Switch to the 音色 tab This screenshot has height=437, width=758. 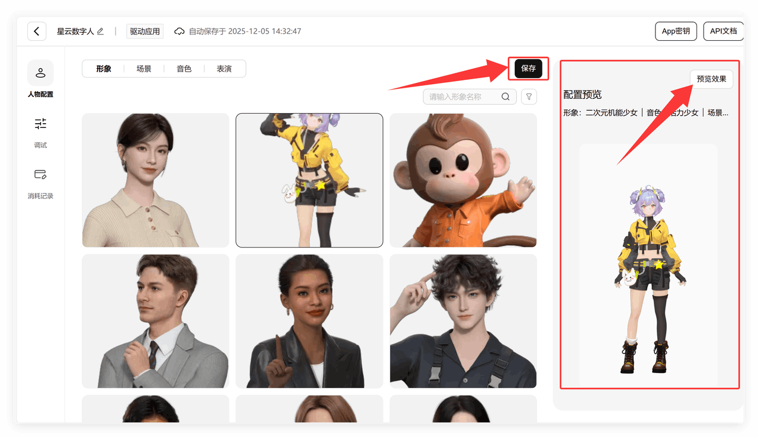184,69
